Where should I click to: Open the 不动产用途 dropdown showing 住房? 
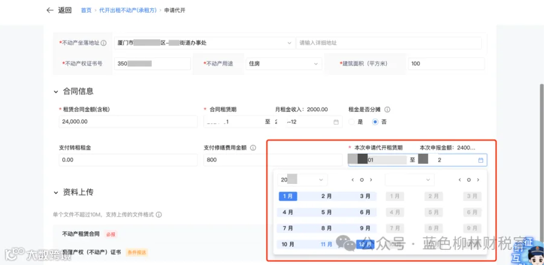[283, 64]
